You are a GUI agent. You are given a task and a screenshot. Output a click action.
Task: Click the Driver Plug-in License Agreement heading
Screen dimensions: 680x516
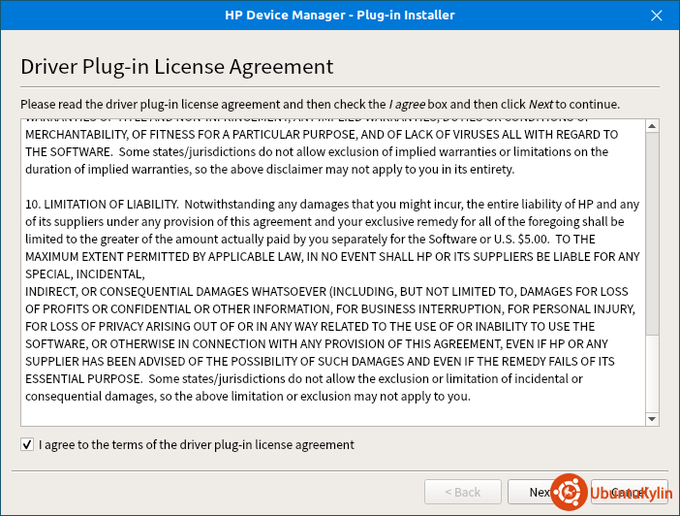177,67
